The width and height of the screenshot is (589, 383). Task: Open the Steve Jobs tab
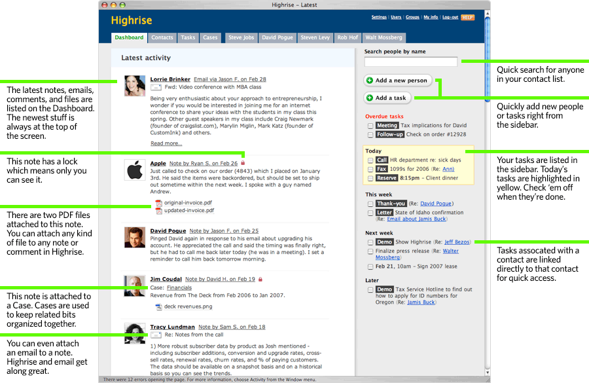pos(241,37)
